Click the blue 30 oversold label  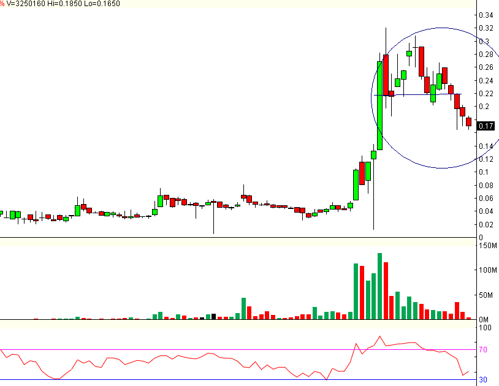pyautogui.click(x=483, y=380)
